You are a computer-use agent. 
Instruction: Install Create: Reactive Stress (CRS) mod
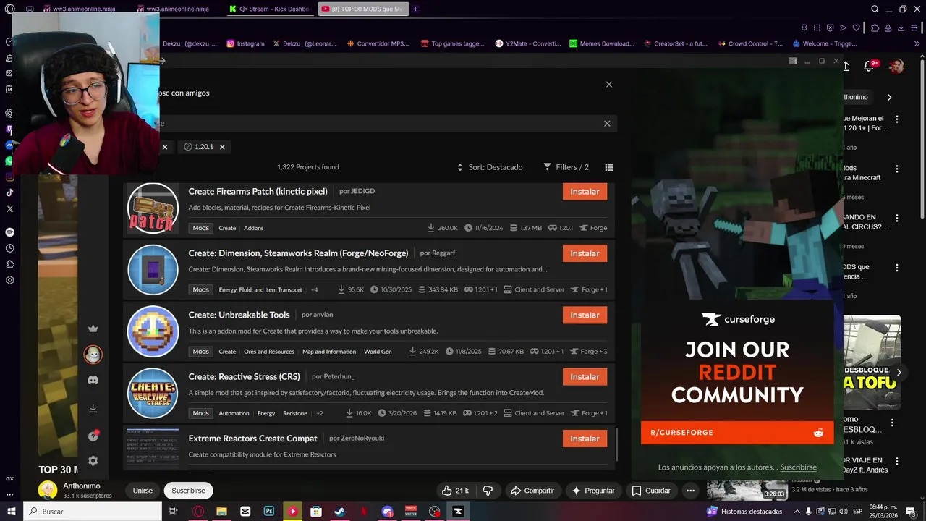[585, 377]
